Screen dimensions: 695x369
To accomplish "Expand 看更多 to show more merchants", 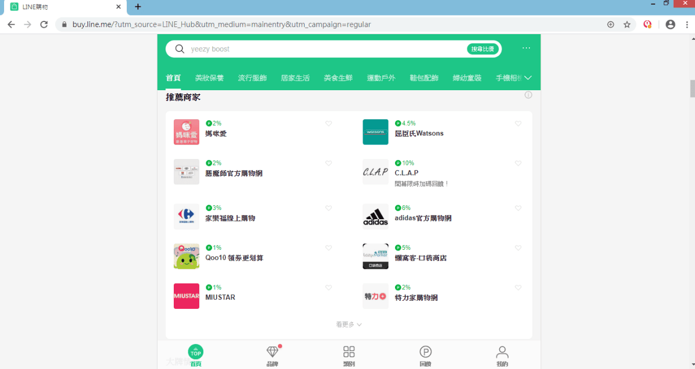I will (349, 324).
